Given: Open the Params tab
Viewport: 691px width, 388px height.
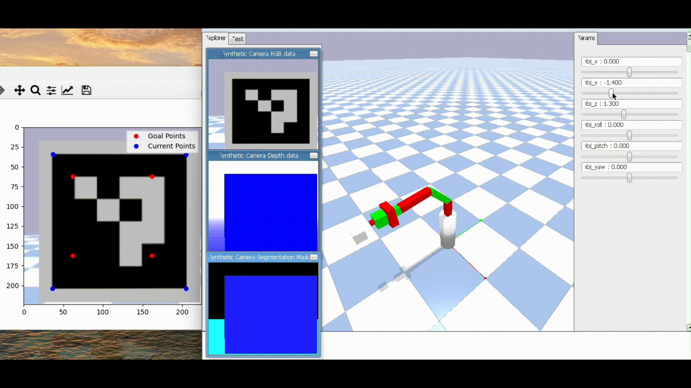Looking at the screenshot, I should [586, 38].
